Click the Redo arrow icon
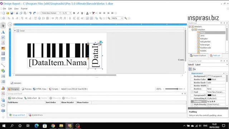 pos(34,13)
